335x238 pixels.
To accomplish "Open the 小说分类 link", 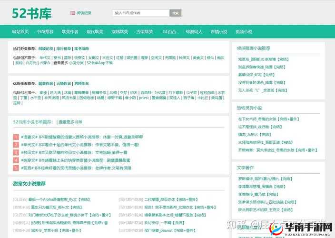I will 76,63.
